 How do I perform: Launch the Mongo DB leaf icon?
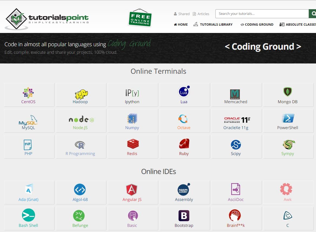point(288,92)
